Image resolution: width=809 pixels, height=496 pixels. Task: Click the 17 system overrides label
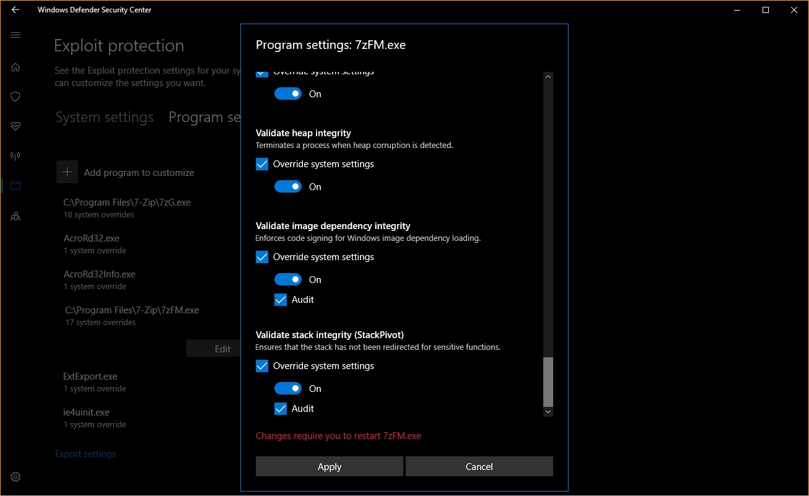click(101, 323)
